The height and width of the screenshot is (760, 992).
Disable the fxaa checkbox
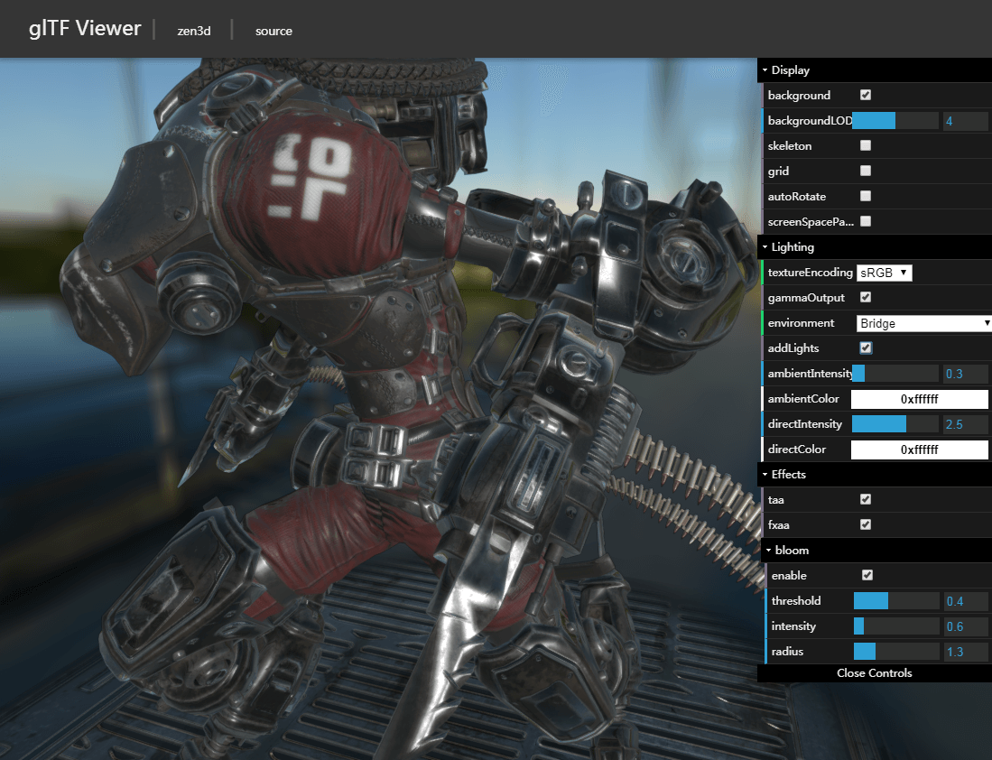tap(866, 524)
